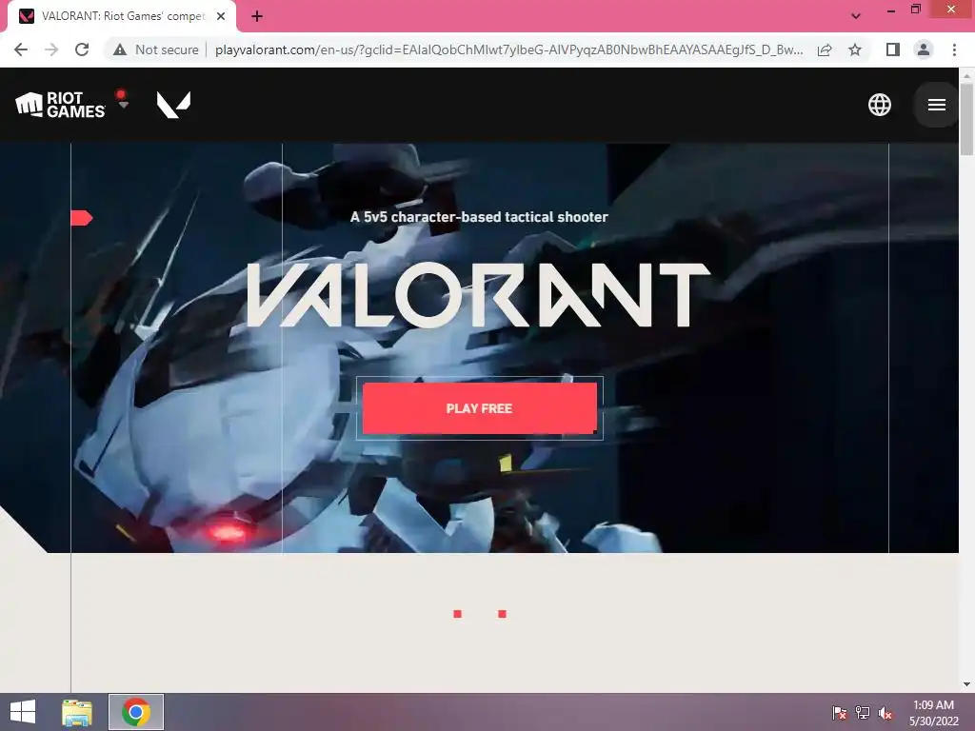Click the PLAY FREE button
This screenshot has width=975, height=731.
click(x=480, y=408)
